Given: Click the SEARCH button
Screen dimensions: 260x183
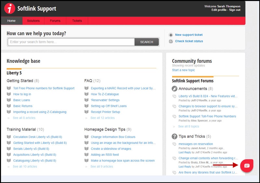Looking at the screenshot, I should pyautogui.click(x=147, y=42).
